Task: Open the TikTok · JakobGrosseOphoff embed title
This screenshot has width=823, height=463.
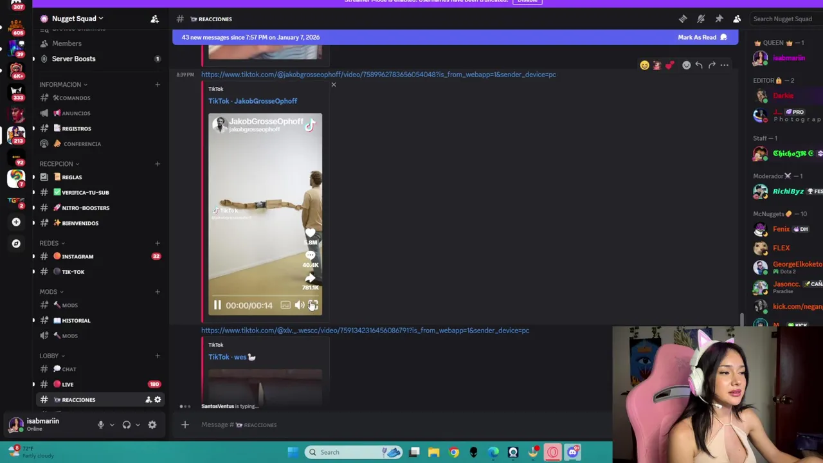Action: coord(253,101)
